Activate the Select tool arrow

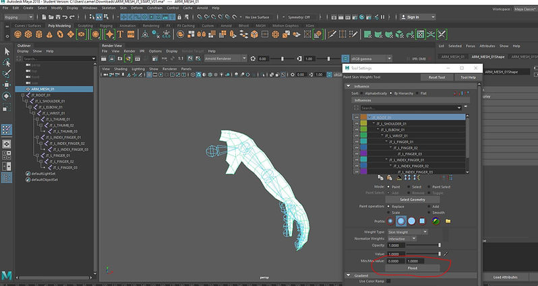(x=7, y=51)
